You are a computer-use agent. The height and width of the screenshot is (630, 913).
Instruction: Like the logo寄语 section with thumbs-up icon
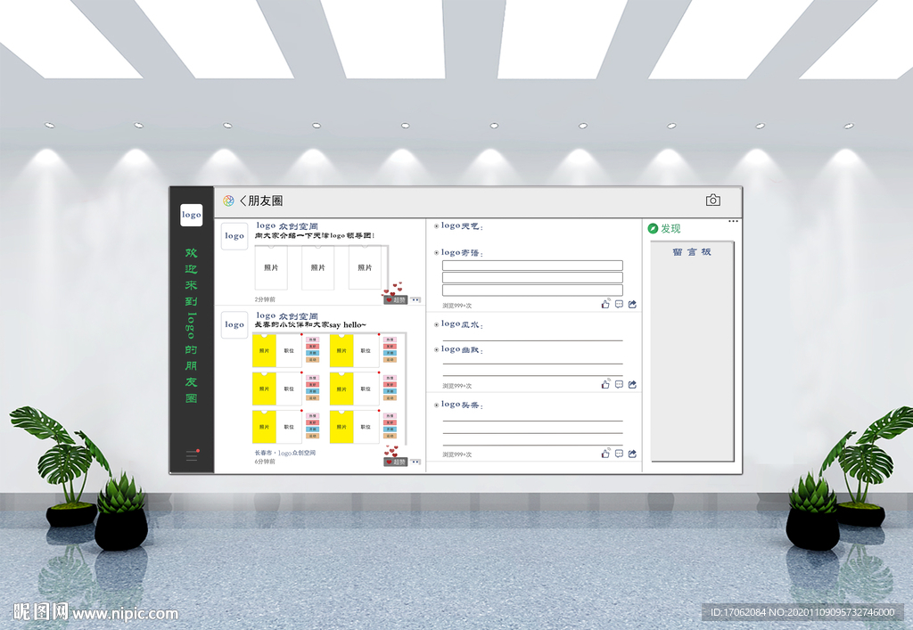[605, 304]
